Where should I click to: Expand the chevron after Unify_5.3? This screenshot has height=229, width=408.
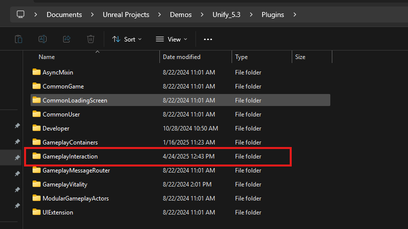tap(251, 14)
